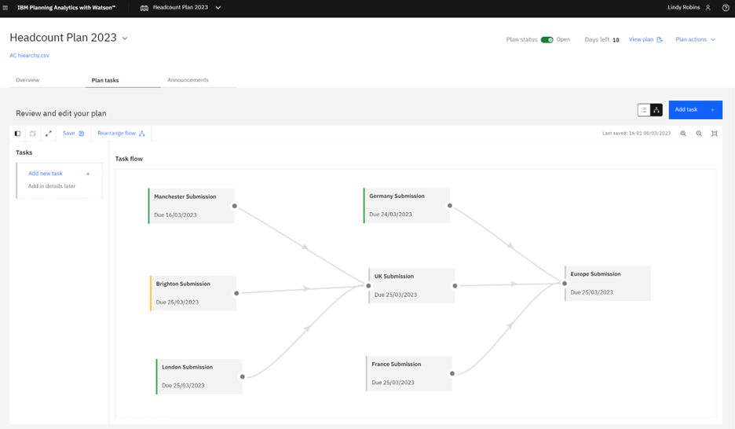Switch to the Overview tab

point(27,80)
